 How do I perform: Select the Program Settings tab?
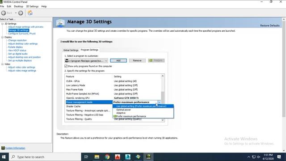[x=89, y=50]
